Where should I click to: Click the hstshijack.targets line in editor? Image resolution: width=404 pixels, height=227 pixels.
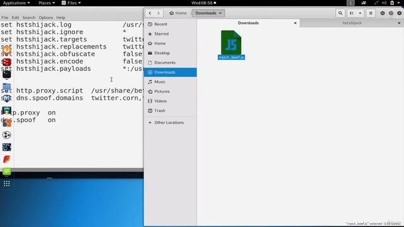71,39
